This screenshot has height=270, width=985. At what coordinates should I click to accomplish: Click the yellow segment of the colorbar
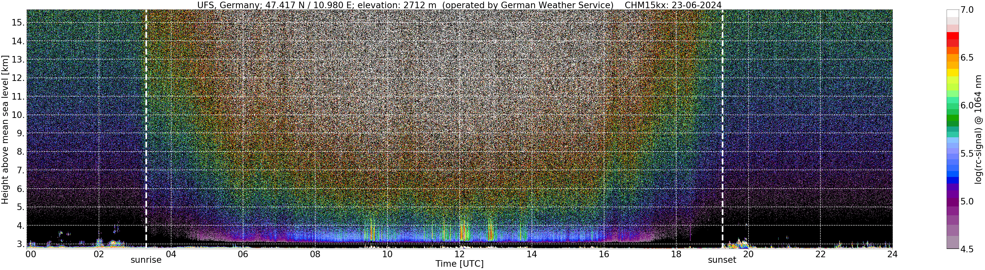953,72
